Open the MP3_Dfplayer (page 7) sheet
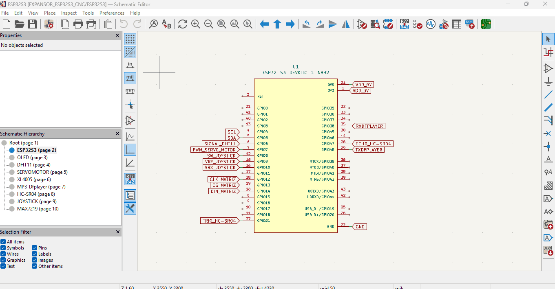 point(41,187)
